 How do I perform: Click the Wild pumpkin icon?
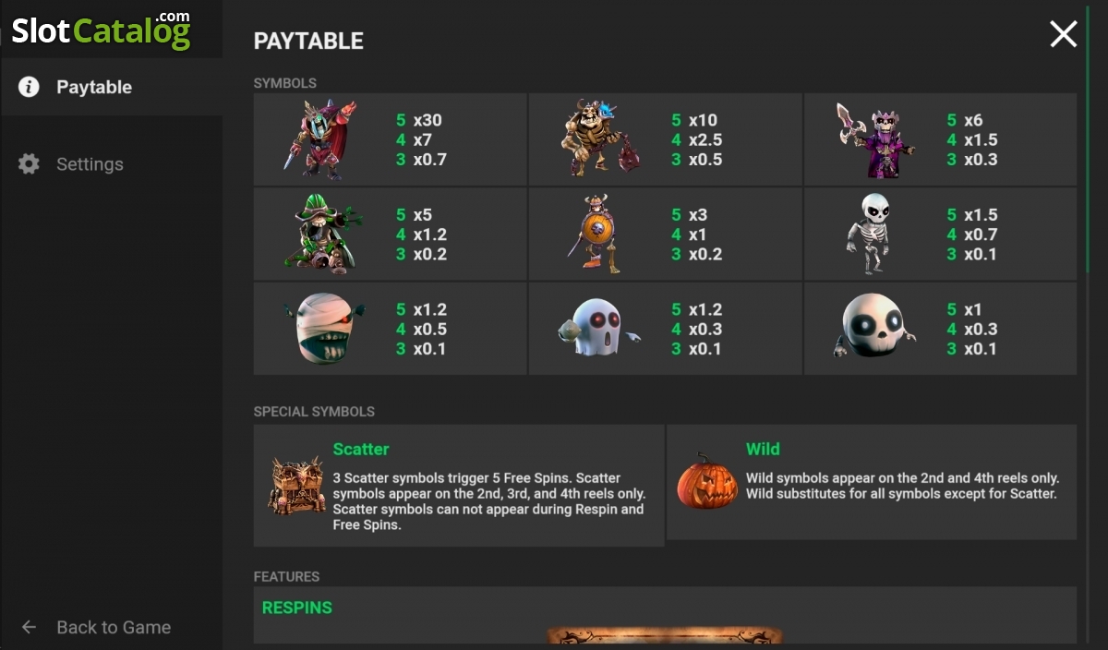[x=707, y=481]
